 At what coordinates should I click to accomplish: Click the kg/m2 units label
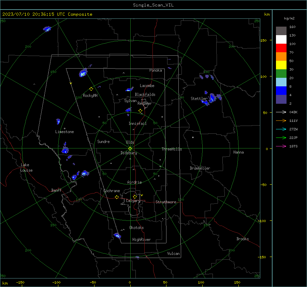coord(289,18)
